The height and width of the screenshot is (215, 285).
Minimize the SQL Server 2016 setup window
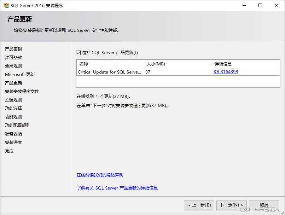coord(244,5)
